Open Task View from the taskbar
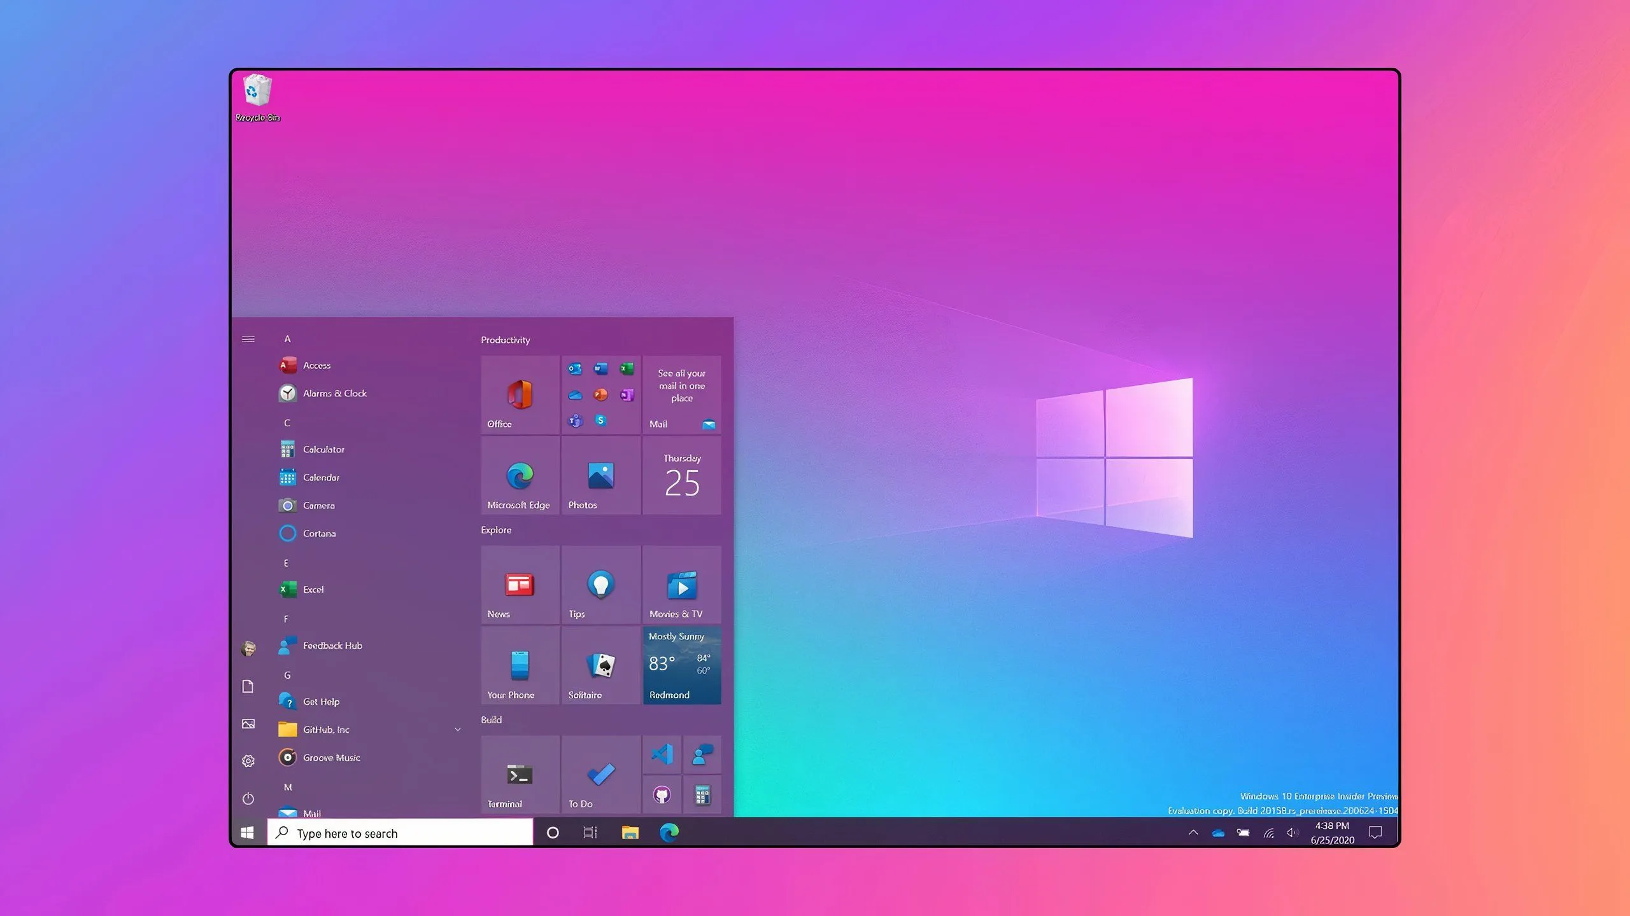 point(590,832)
